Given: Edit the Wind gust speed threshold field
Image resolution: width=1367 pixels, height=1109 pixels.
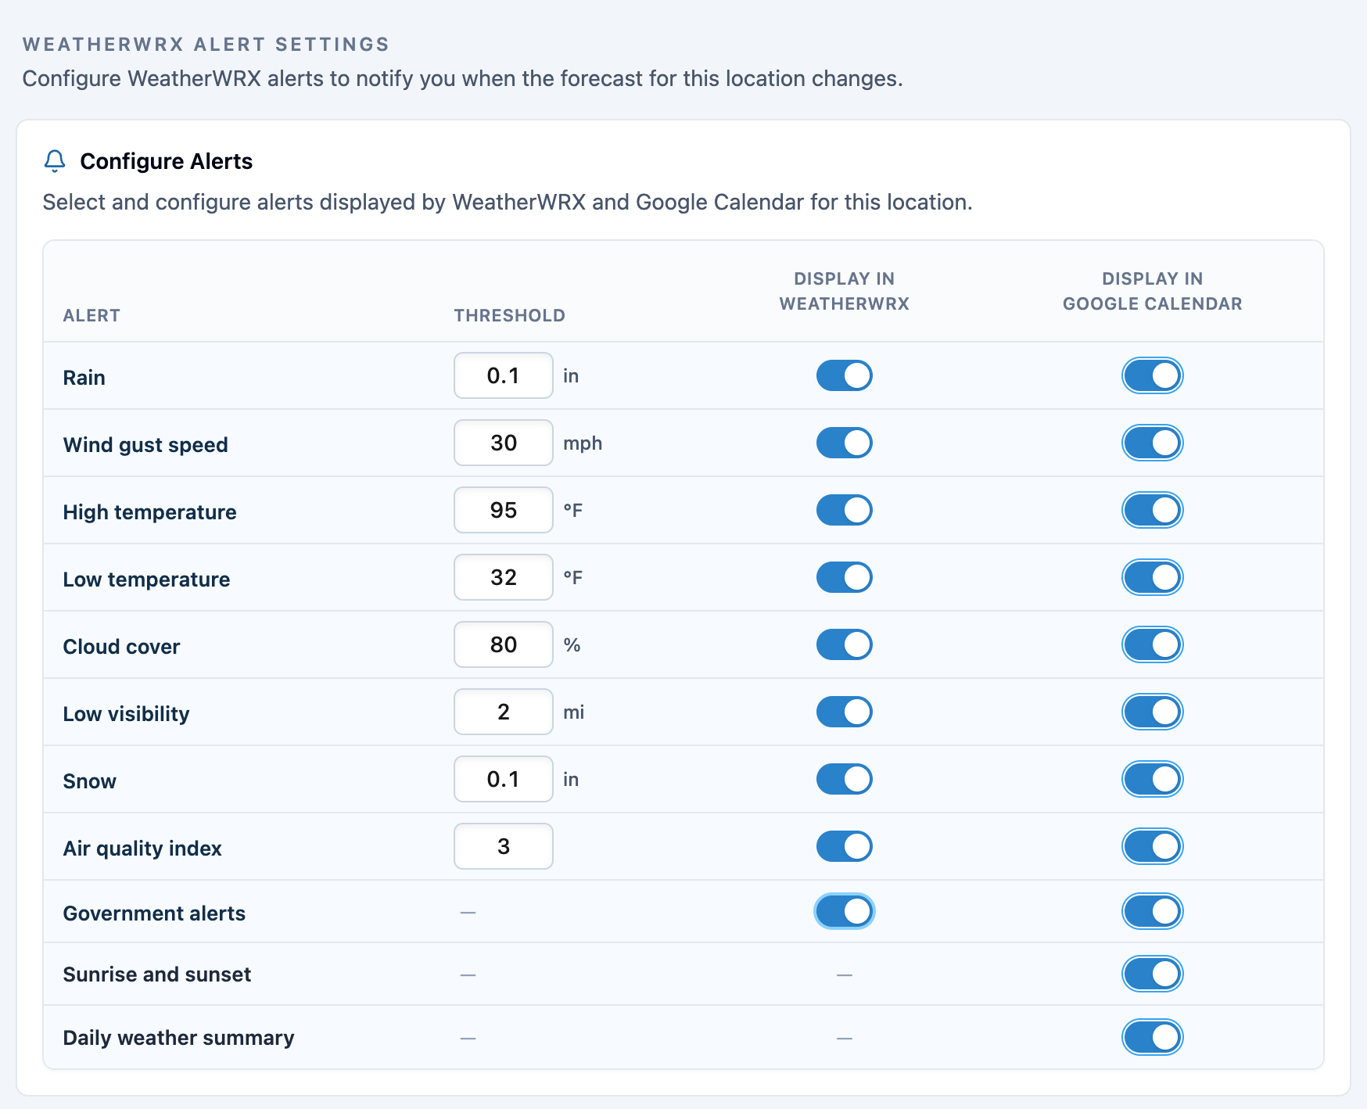Looking at the screenshot, I should (x=504, y=443).
